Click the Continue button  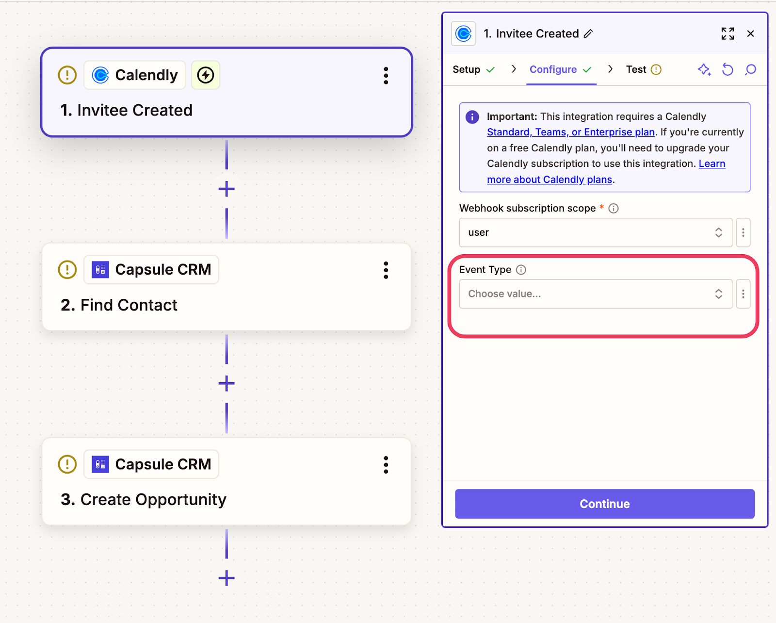point(605,504)
